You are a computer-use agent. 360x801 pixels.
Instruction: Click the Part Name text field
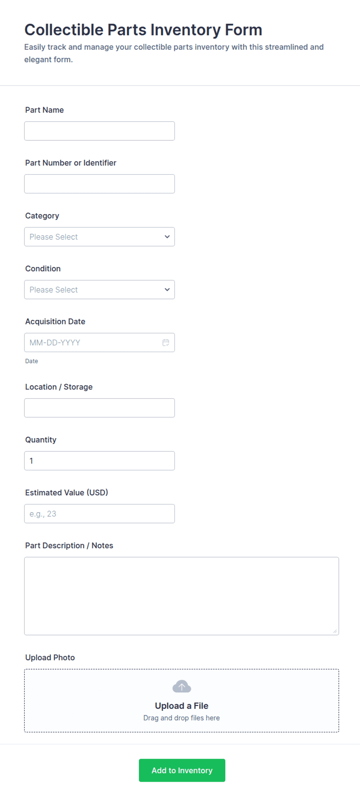pyautogui.click(x=99, y=131)
